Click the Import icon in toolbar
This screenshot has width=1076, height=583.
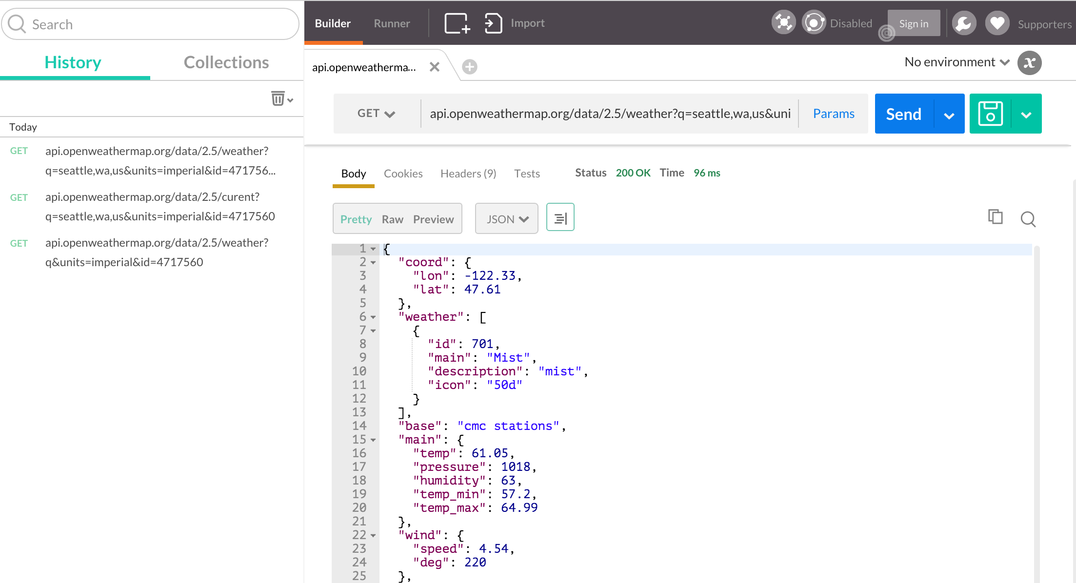coord(493,23)
